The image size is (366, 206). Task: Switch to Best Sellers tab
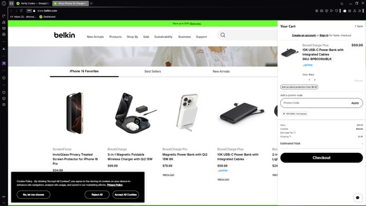[x=153, y=72]
